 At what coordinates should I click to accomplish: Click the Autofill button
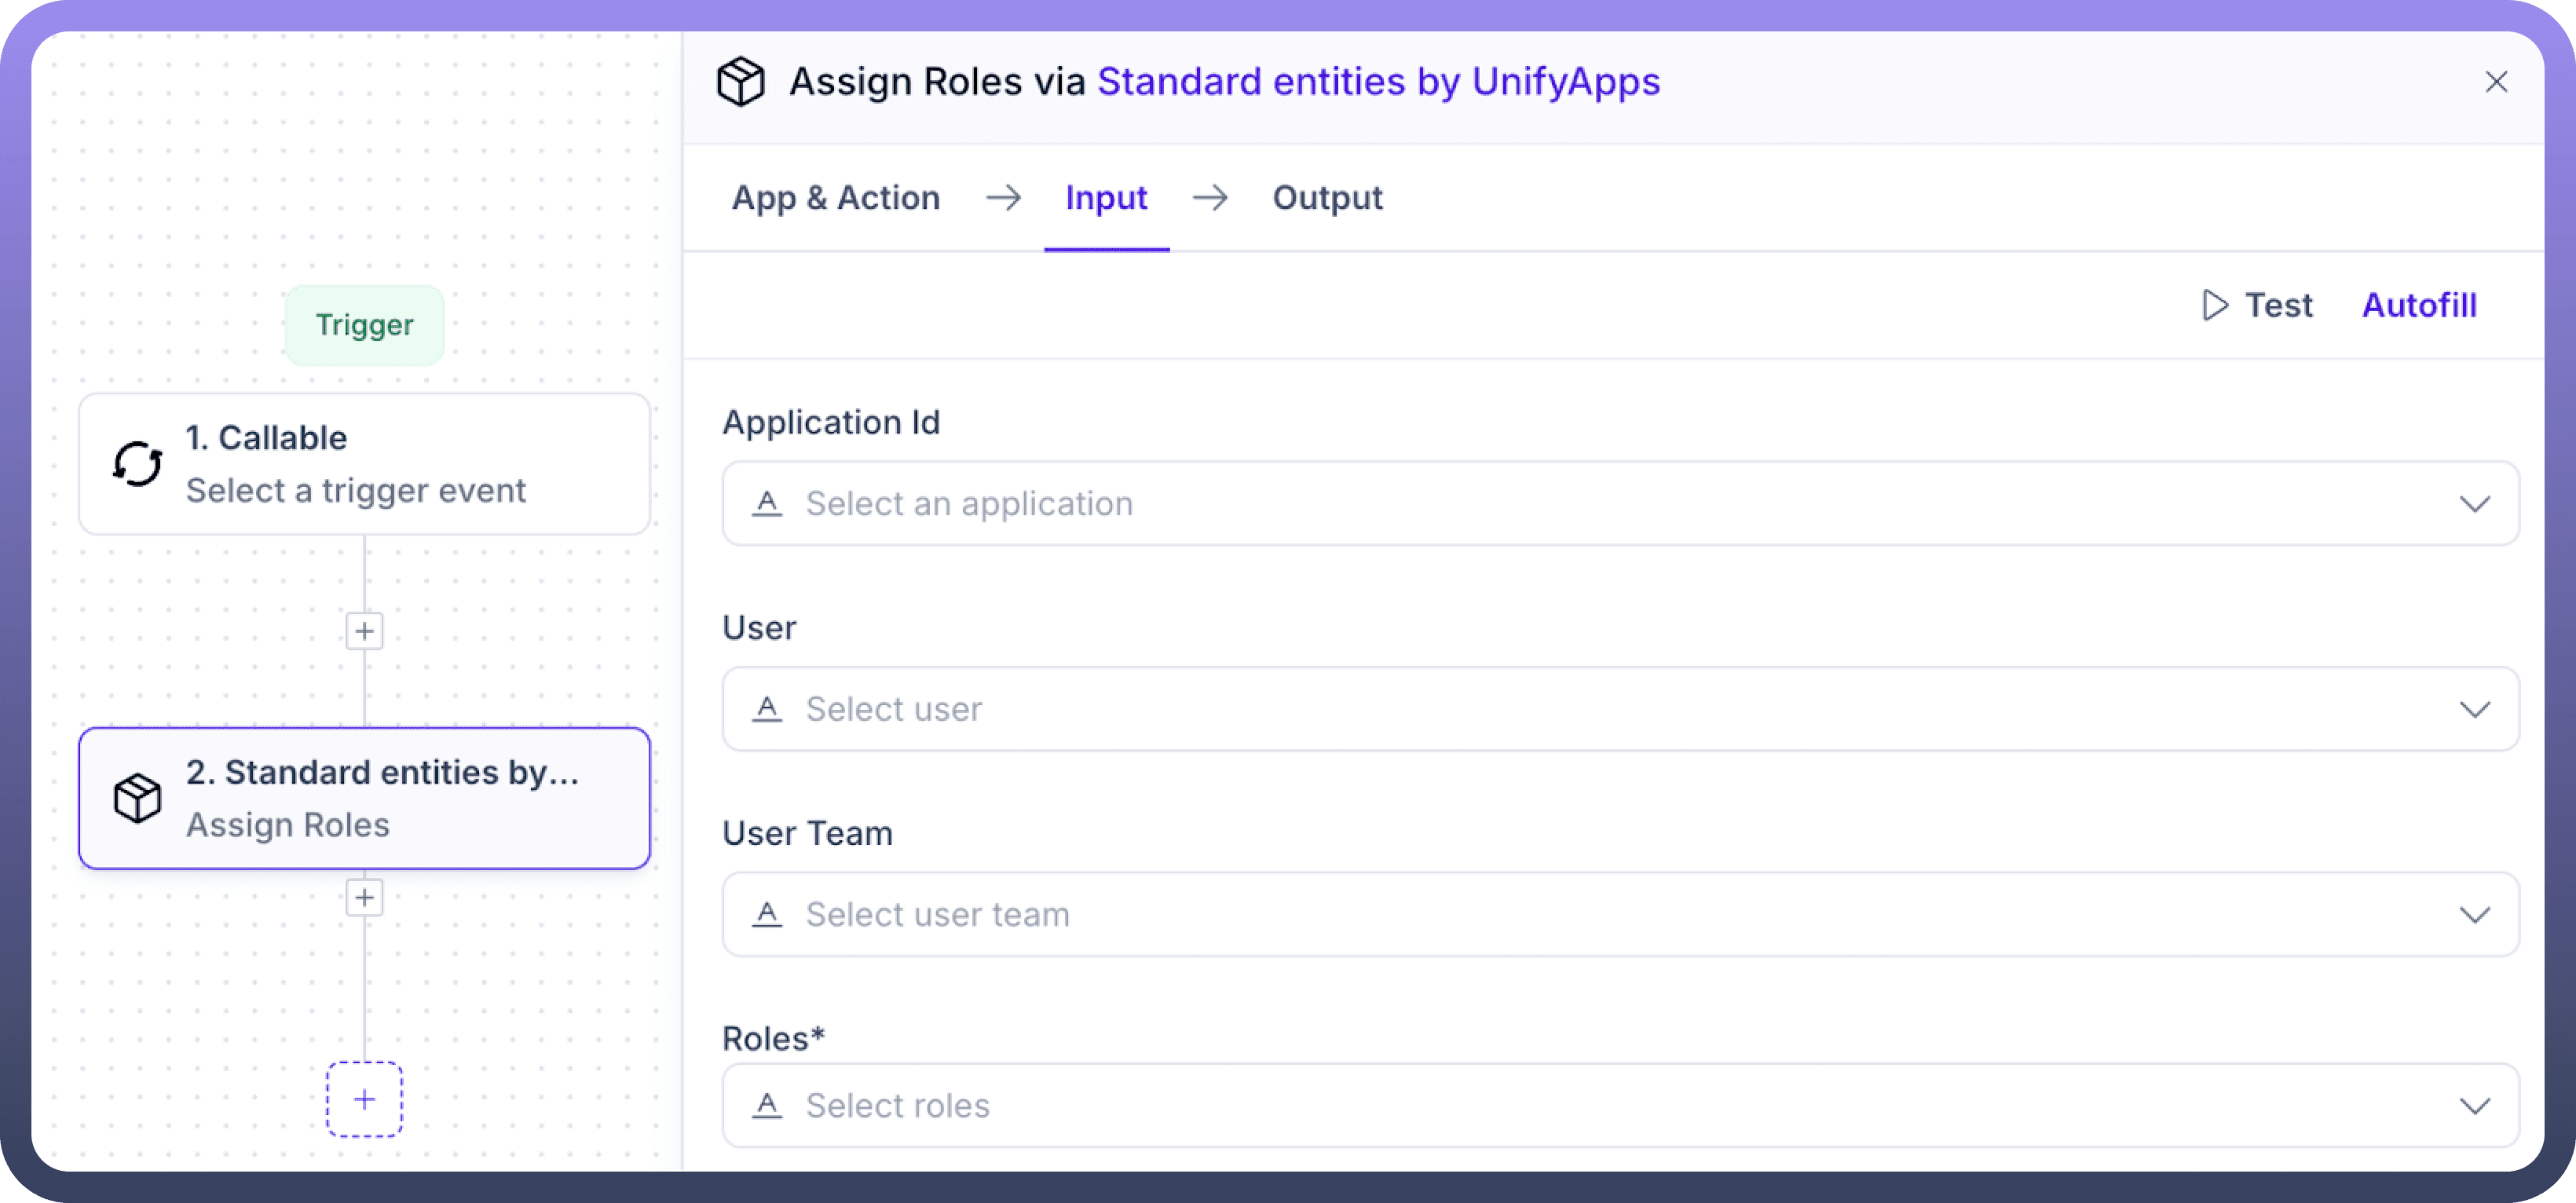click(2419, 305)
